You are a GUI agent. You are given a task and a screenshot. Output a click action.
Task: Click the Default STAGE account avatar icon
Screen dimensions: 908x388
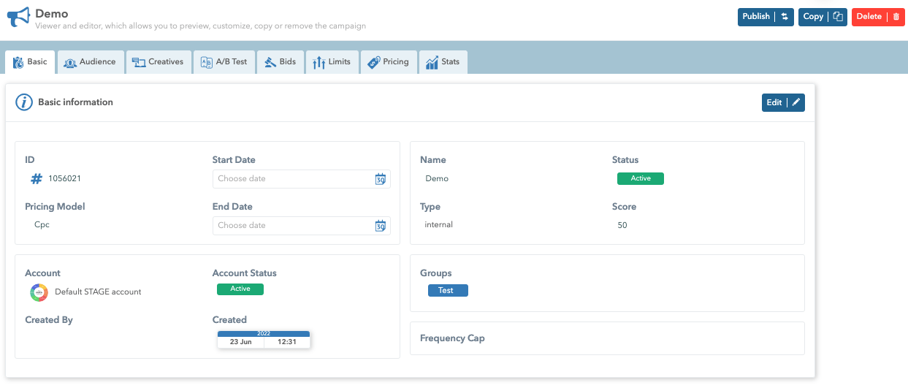click(x=39, y=292)
